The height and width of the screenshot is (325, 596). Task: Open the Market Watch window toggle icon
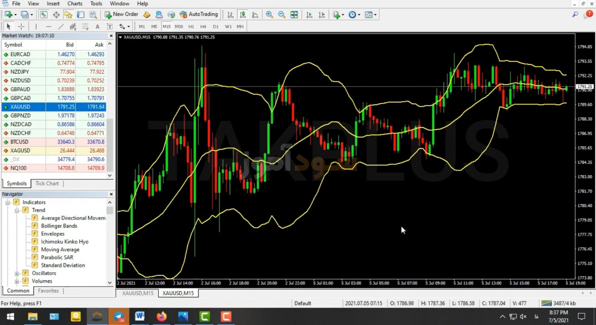pyautogui.click(x=44, y=14)
